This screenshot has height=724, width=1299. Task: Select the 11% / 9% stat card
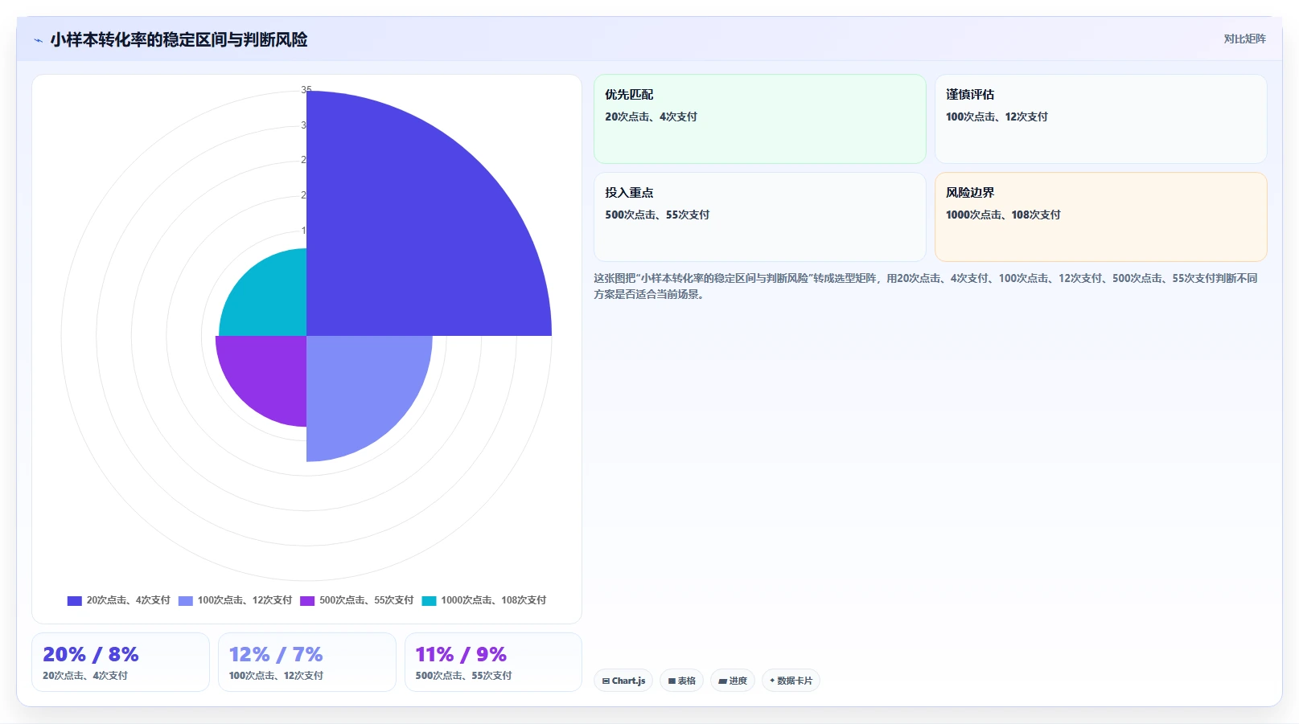tap(493, 662)
